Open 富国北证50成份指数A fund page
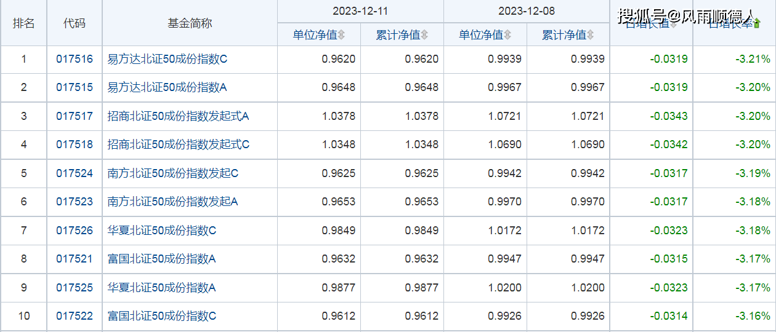The image size is (776, 332). point(161,259)
